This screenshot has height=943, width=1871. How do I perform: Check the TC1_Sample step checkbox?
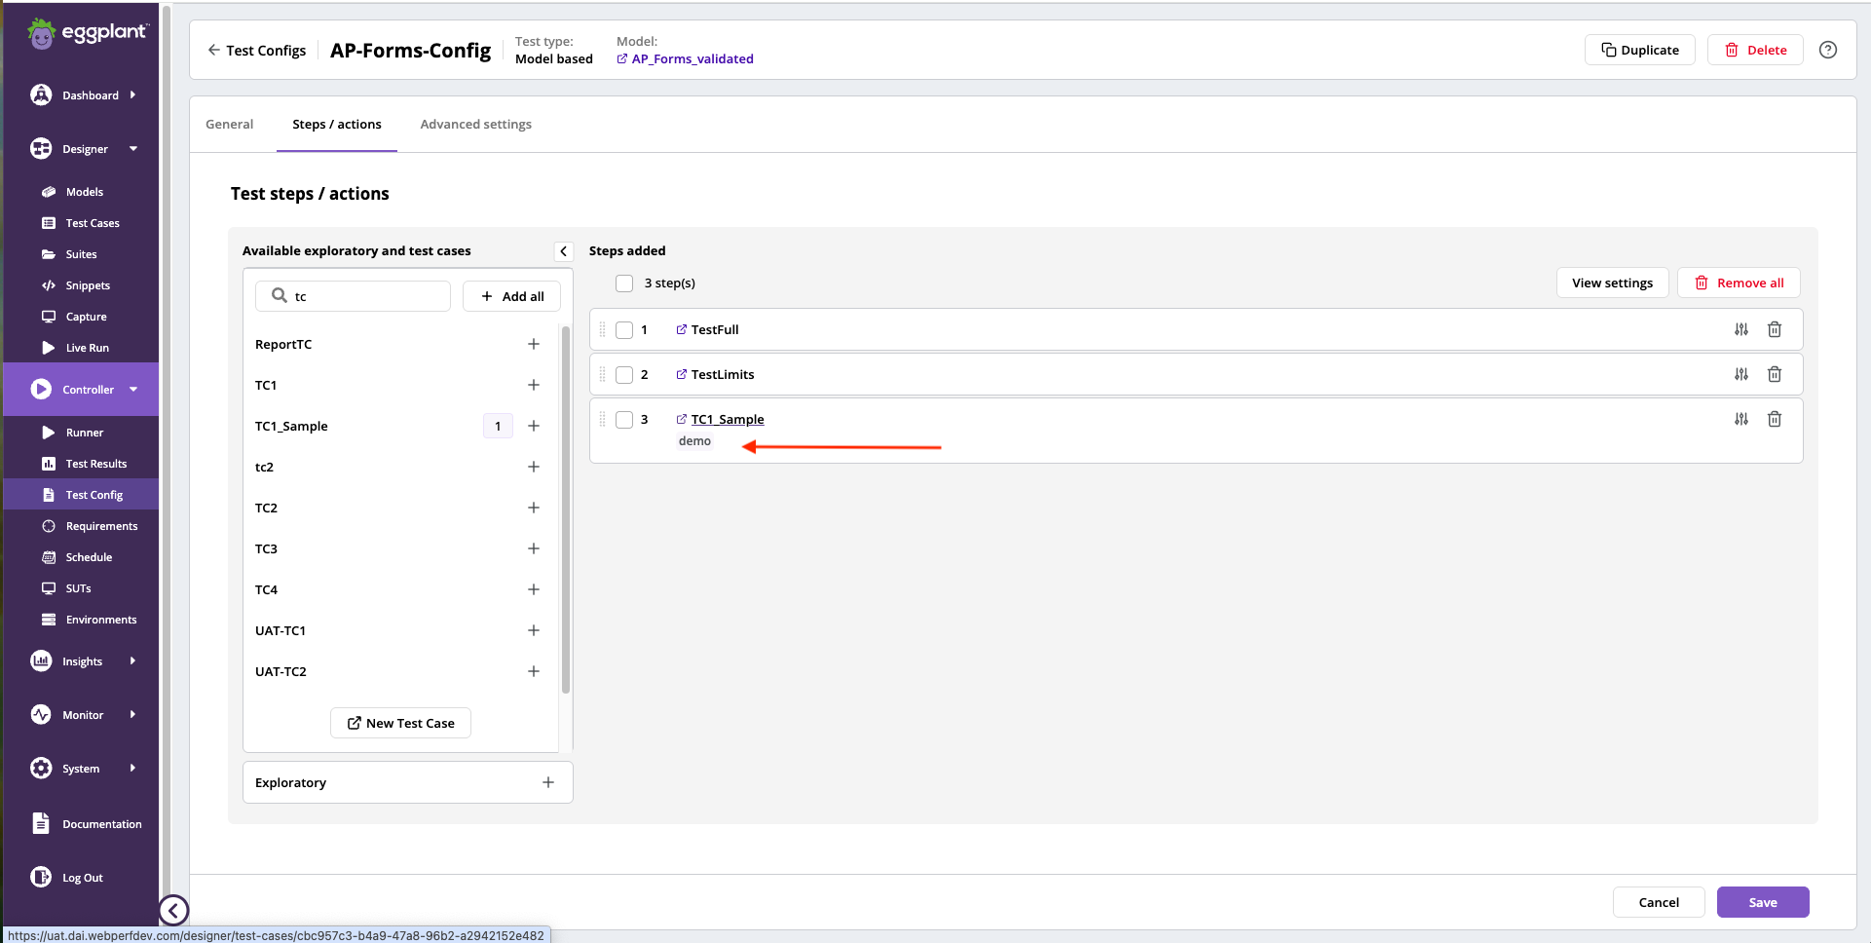tap(624, 420)
